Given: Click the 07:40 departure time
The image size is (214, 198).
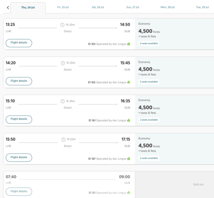Looking at the screenshot, I should [x=11, y=177].
